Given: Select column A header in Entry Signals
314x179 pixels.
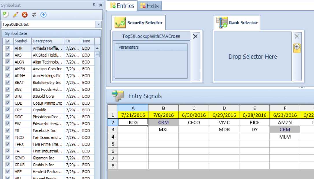Looking at the screenshot, I should tap(133, 108).
